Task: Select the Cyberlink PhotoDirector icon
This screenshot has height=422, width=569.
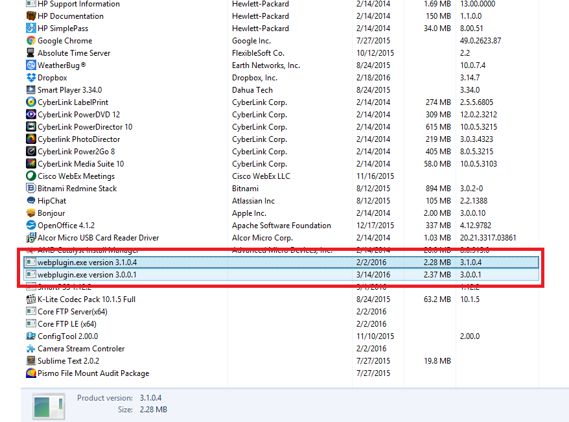Action: tap(31, 139)
